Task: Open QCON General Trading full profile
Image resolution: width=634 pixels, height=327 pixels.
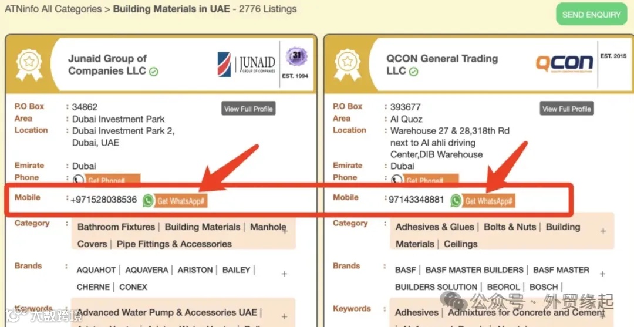Action: (x=566, y=109)
